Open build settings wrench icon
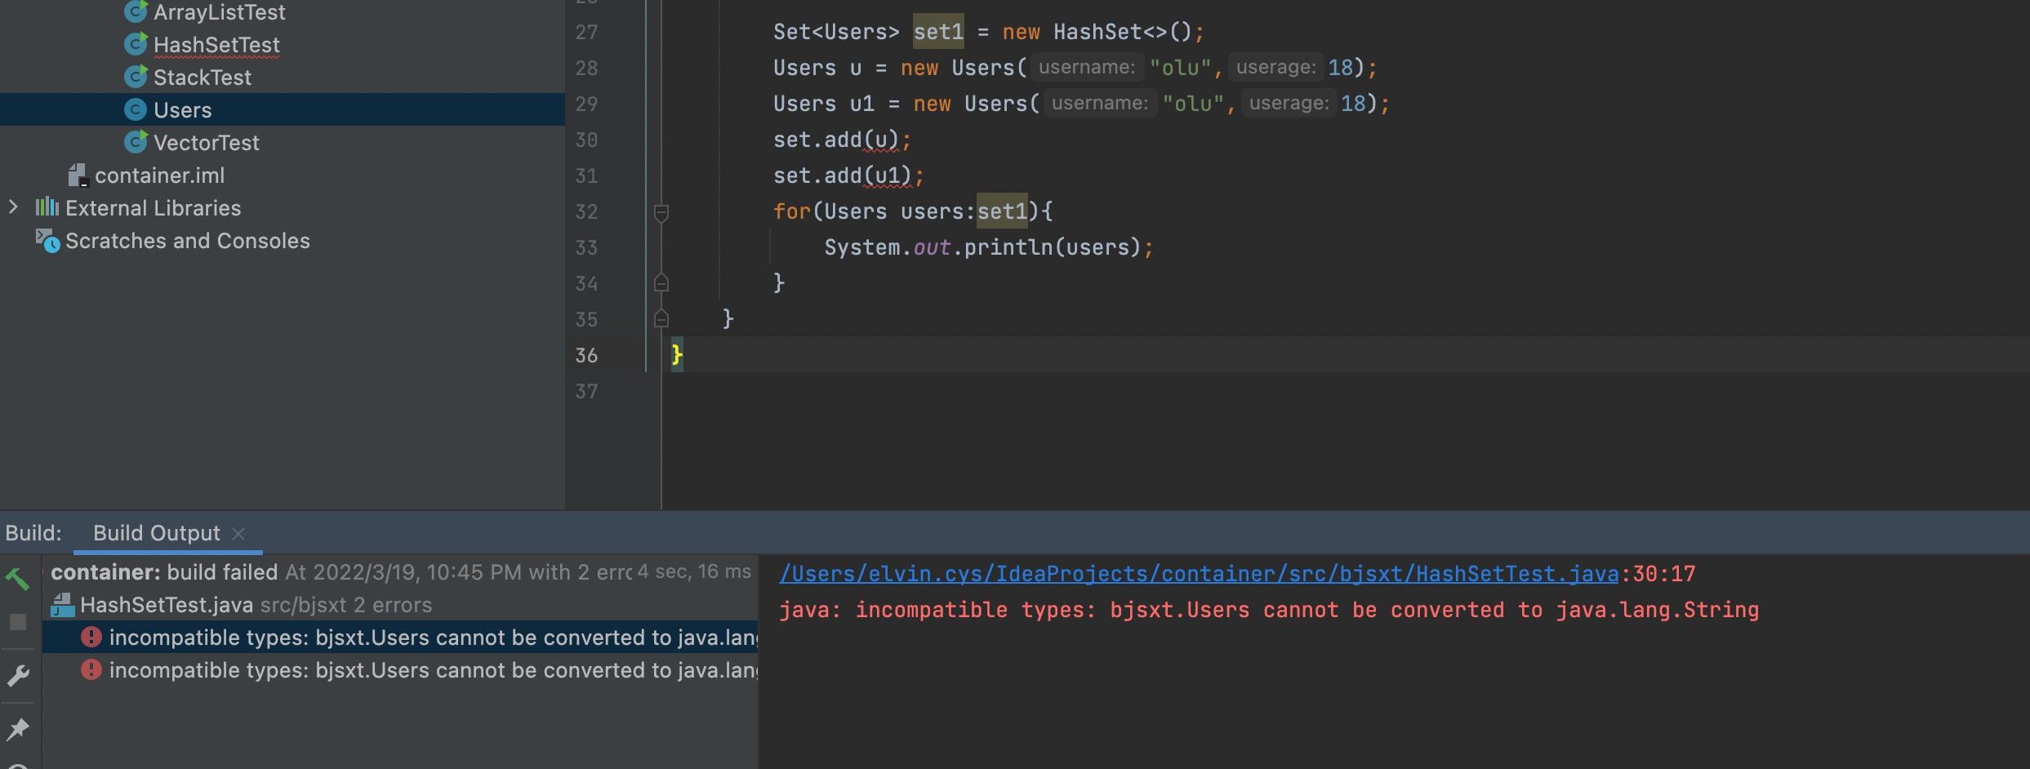2030x769 pixels. (18, 675)
